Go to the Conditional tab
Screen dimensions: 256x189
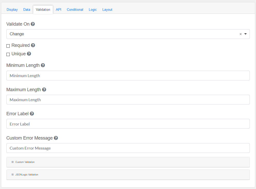(75, 10)
